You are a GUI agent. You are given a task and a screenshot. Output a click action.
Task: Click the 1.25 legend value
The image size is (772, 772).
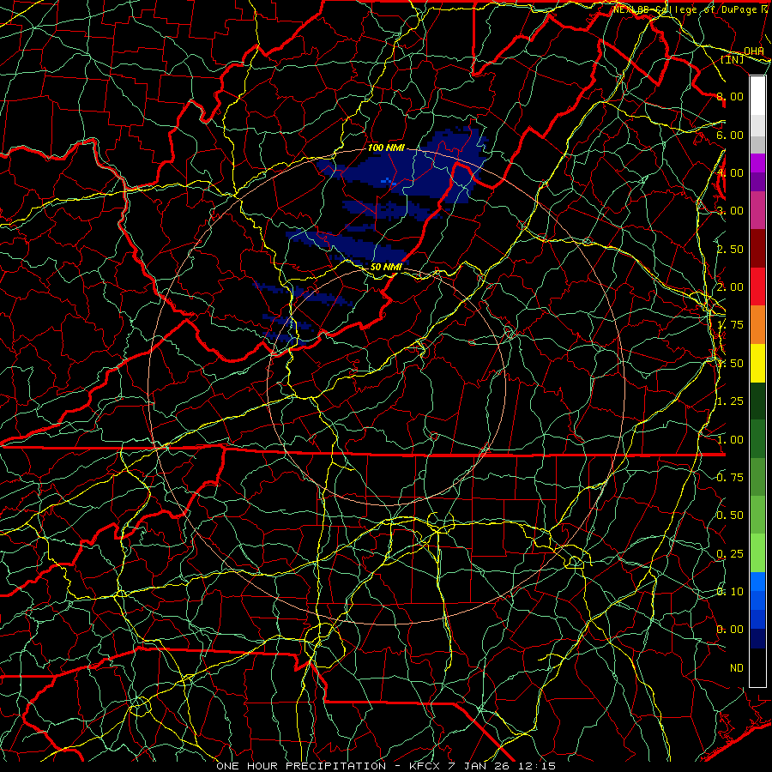click(x=730, y=401)
